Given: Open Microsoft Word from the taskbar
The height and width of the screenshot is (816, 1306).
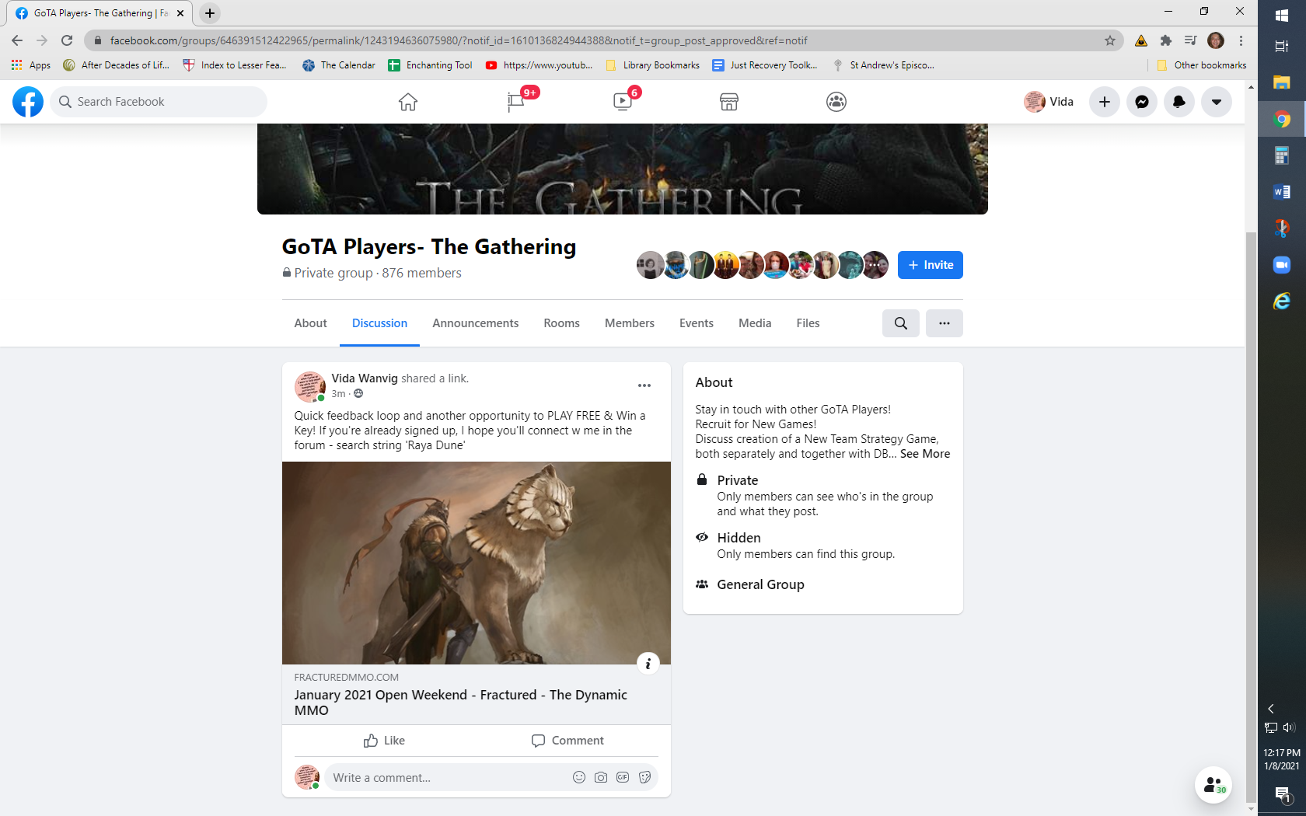Looking at the screenshot, I should pyautogui.click(x=1282, y=192).
